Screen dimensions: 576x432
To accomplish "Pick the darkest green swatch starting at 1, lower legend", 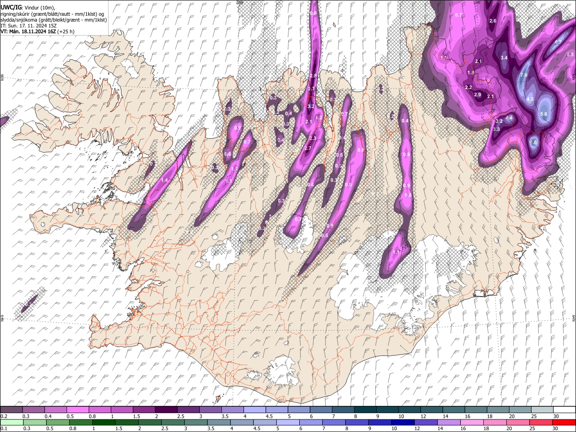I will pyautogui.click(x=104, y=423).
